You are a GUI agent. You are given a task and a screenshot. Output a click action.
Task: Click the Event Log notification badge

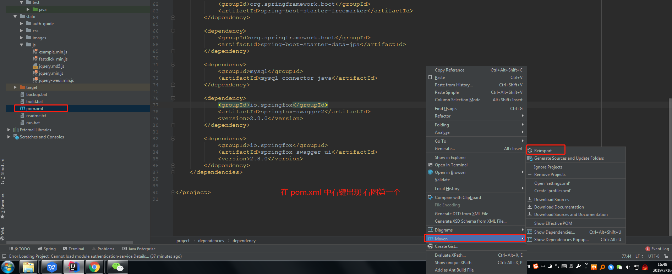pos(648,249)
